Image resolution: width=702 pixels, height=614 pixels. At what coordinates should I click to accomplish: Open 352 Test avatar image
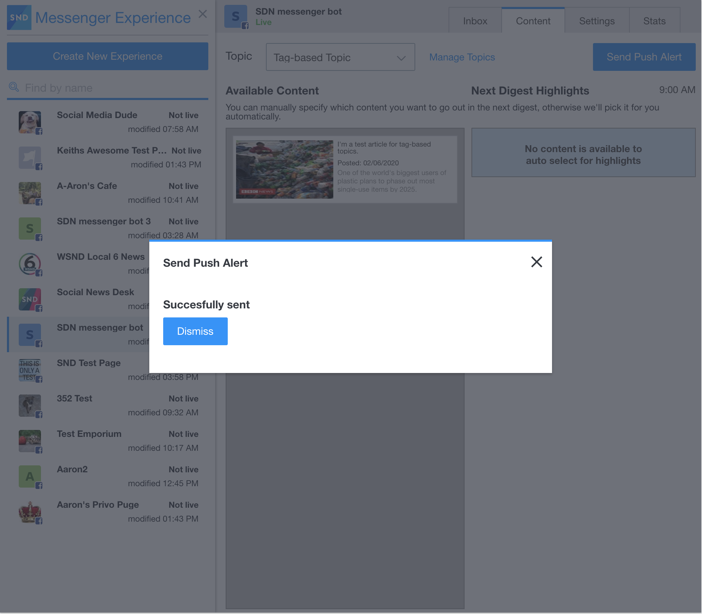point(30,406)
